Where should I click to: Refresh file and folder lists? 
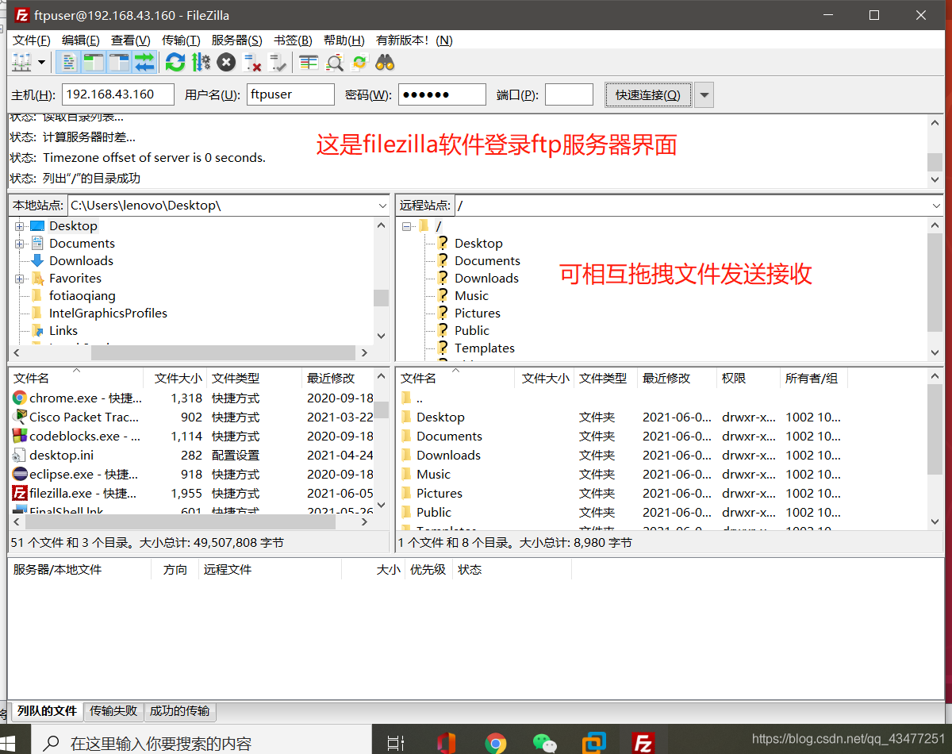pyautogui.click(x=175, y=62)
